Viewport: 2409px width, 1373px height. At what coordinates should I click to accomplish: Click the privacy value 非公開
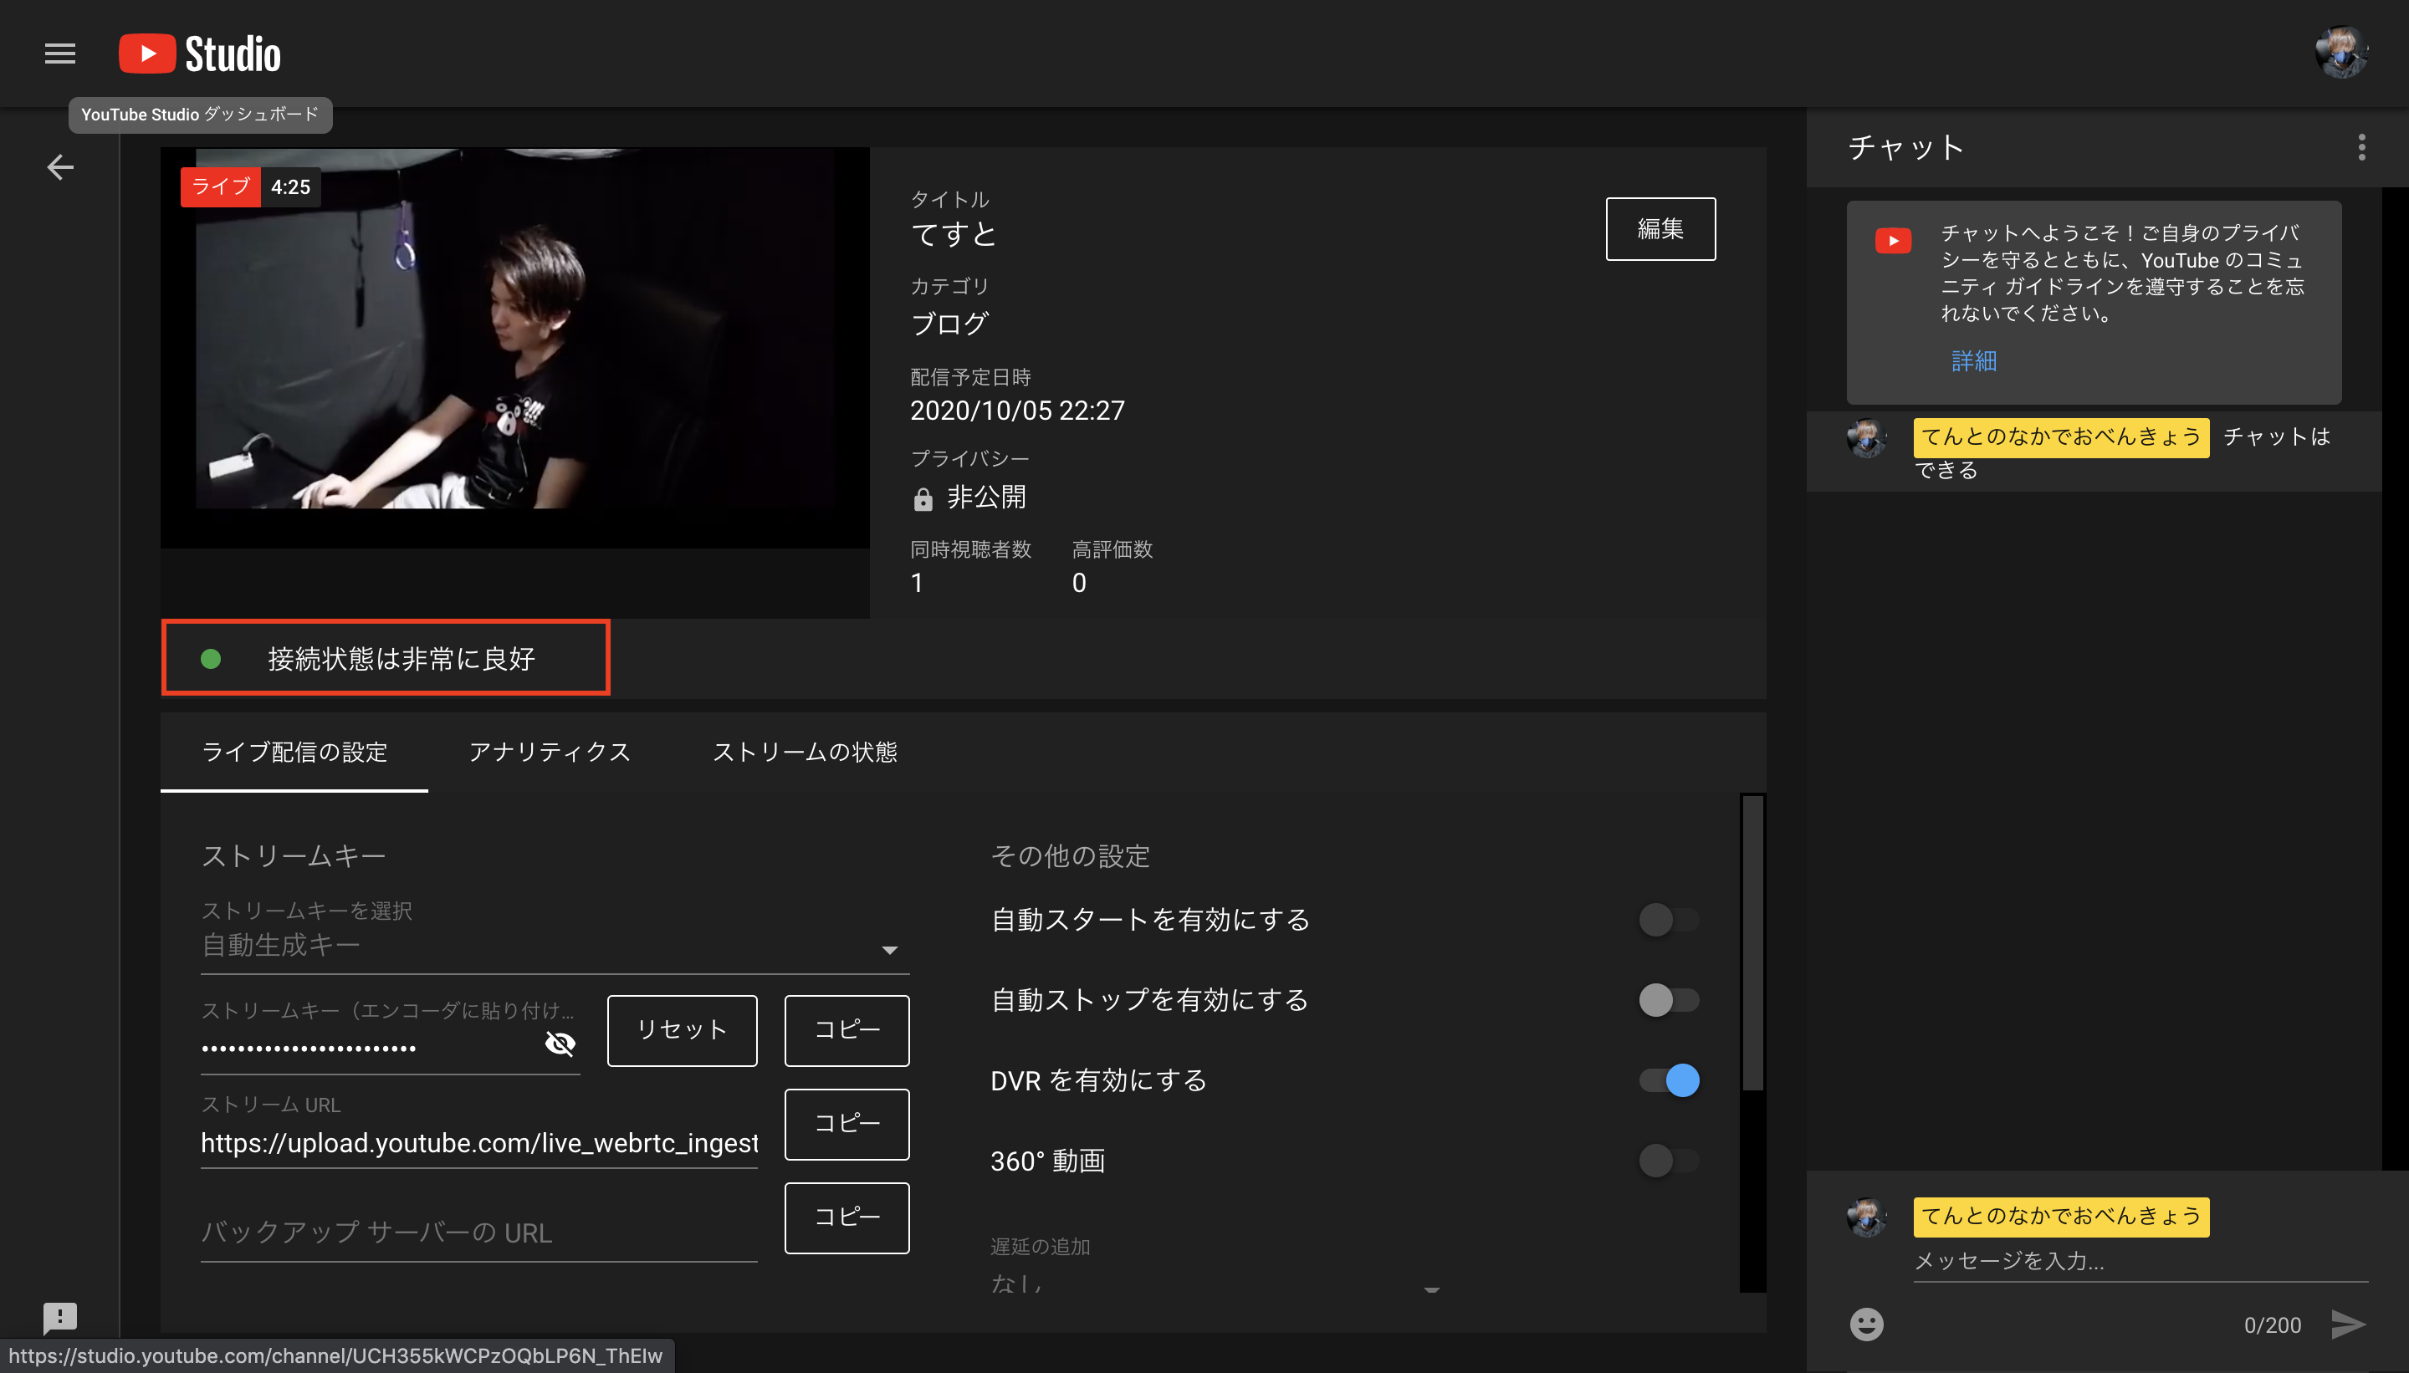(x=987, y=497)
